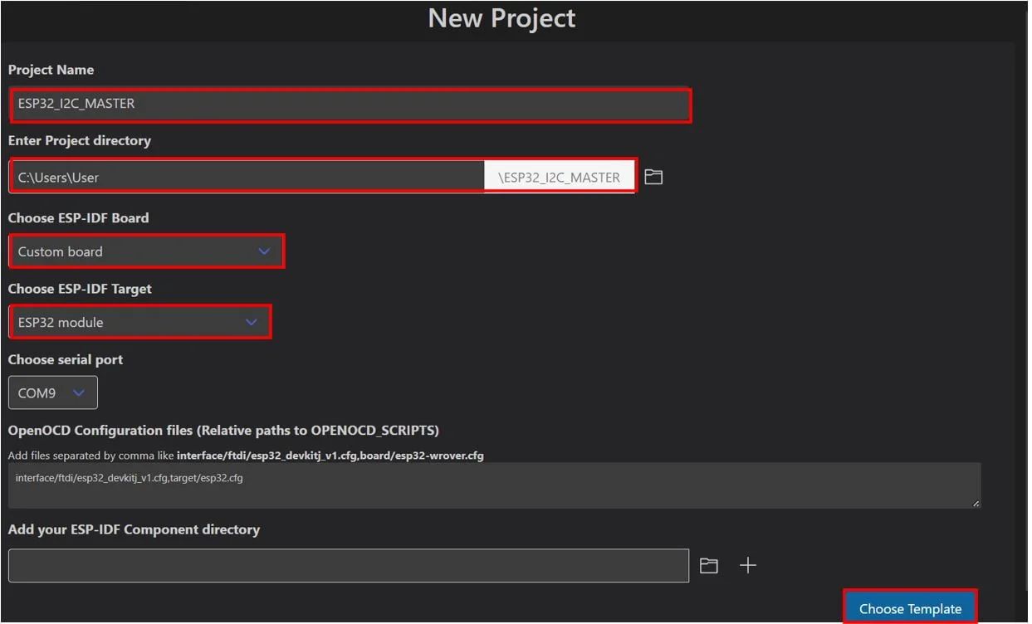Add another component directory with plus icon

(748, 566)
